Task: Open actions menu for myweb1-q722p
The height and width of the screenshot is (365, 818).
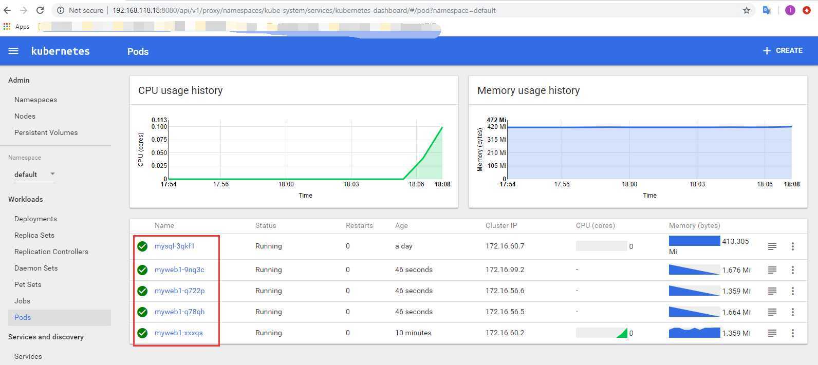Action: click(x=793, y=291)
